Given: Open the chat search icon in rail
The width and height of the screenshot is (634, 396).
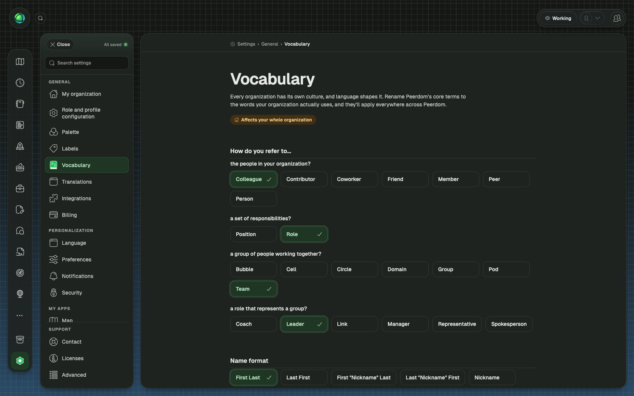Looking at the screenshot, I should click(x=20, y=230).
